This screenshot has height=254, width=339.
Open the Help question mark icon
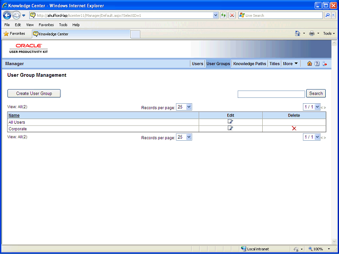click(317, 63)
